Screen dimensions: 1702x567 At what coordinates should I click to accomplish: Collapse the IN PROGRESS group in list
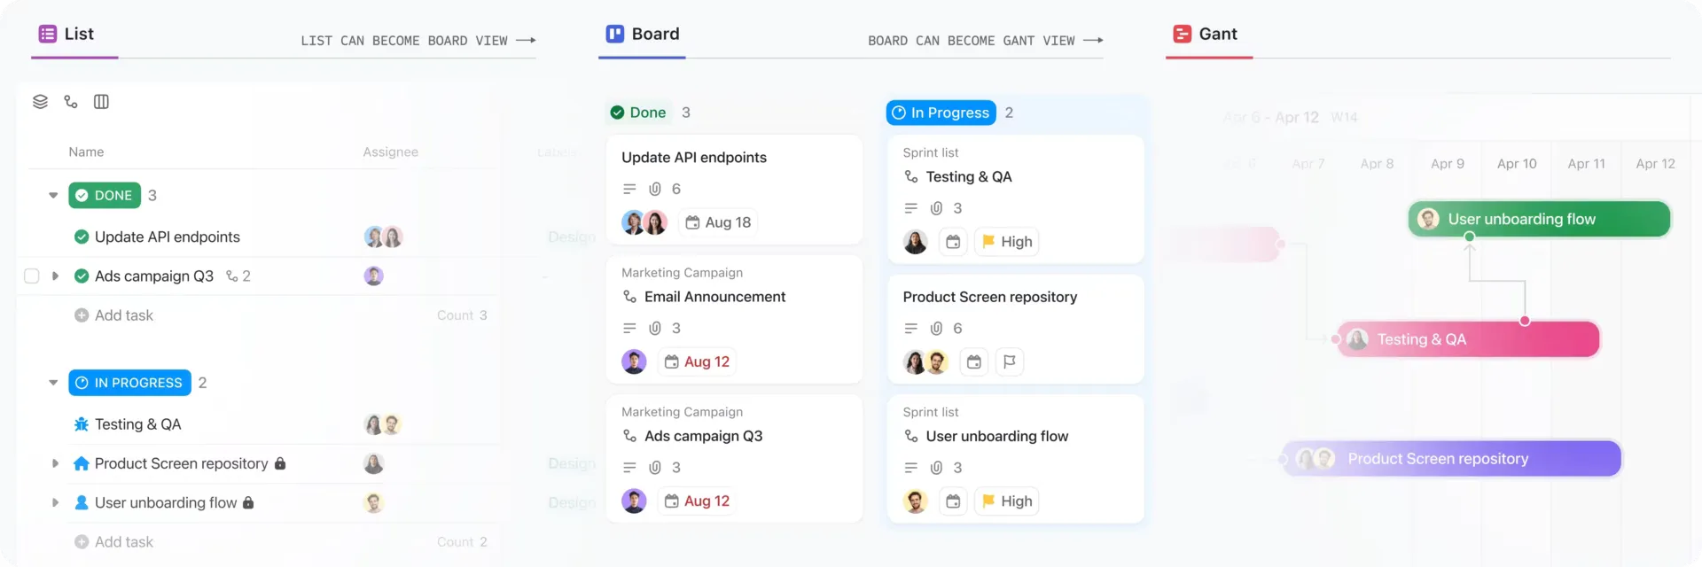53,383
